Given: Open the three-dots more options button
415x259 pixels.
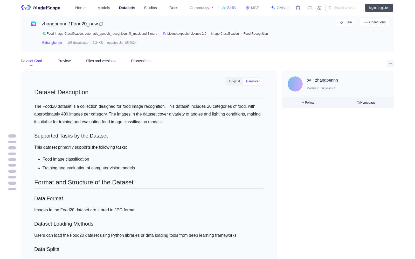Looking at the screenshot, I should [390, 63].
